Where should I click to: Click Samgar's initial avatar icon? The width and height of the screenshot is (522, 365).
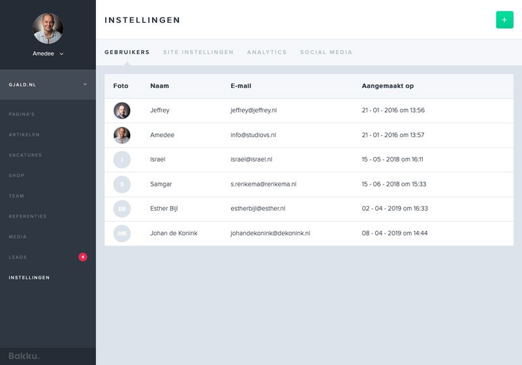(x=122, y=184)
